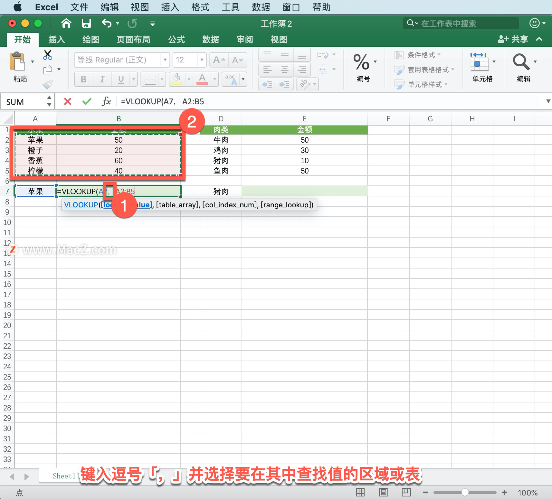
Task: Expand the formula bar arrow
Action: 548,101
